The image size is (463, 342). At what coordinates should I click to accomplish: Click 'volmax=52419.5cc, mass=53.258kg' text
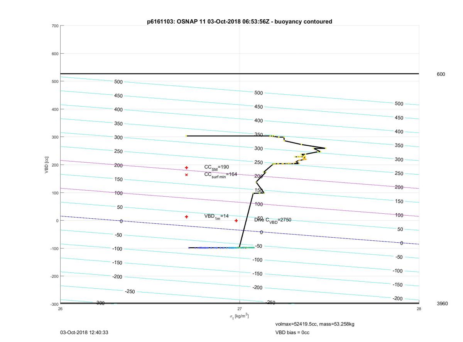coord(315,324)
